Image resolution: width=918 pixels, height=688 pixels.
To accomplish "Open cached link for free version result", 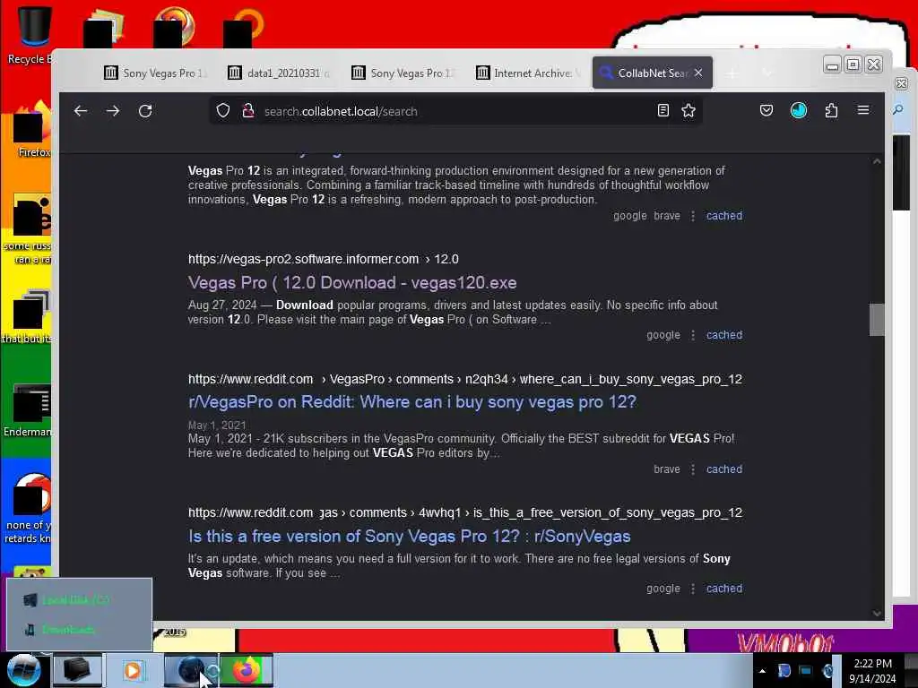I will click(724, 589).
